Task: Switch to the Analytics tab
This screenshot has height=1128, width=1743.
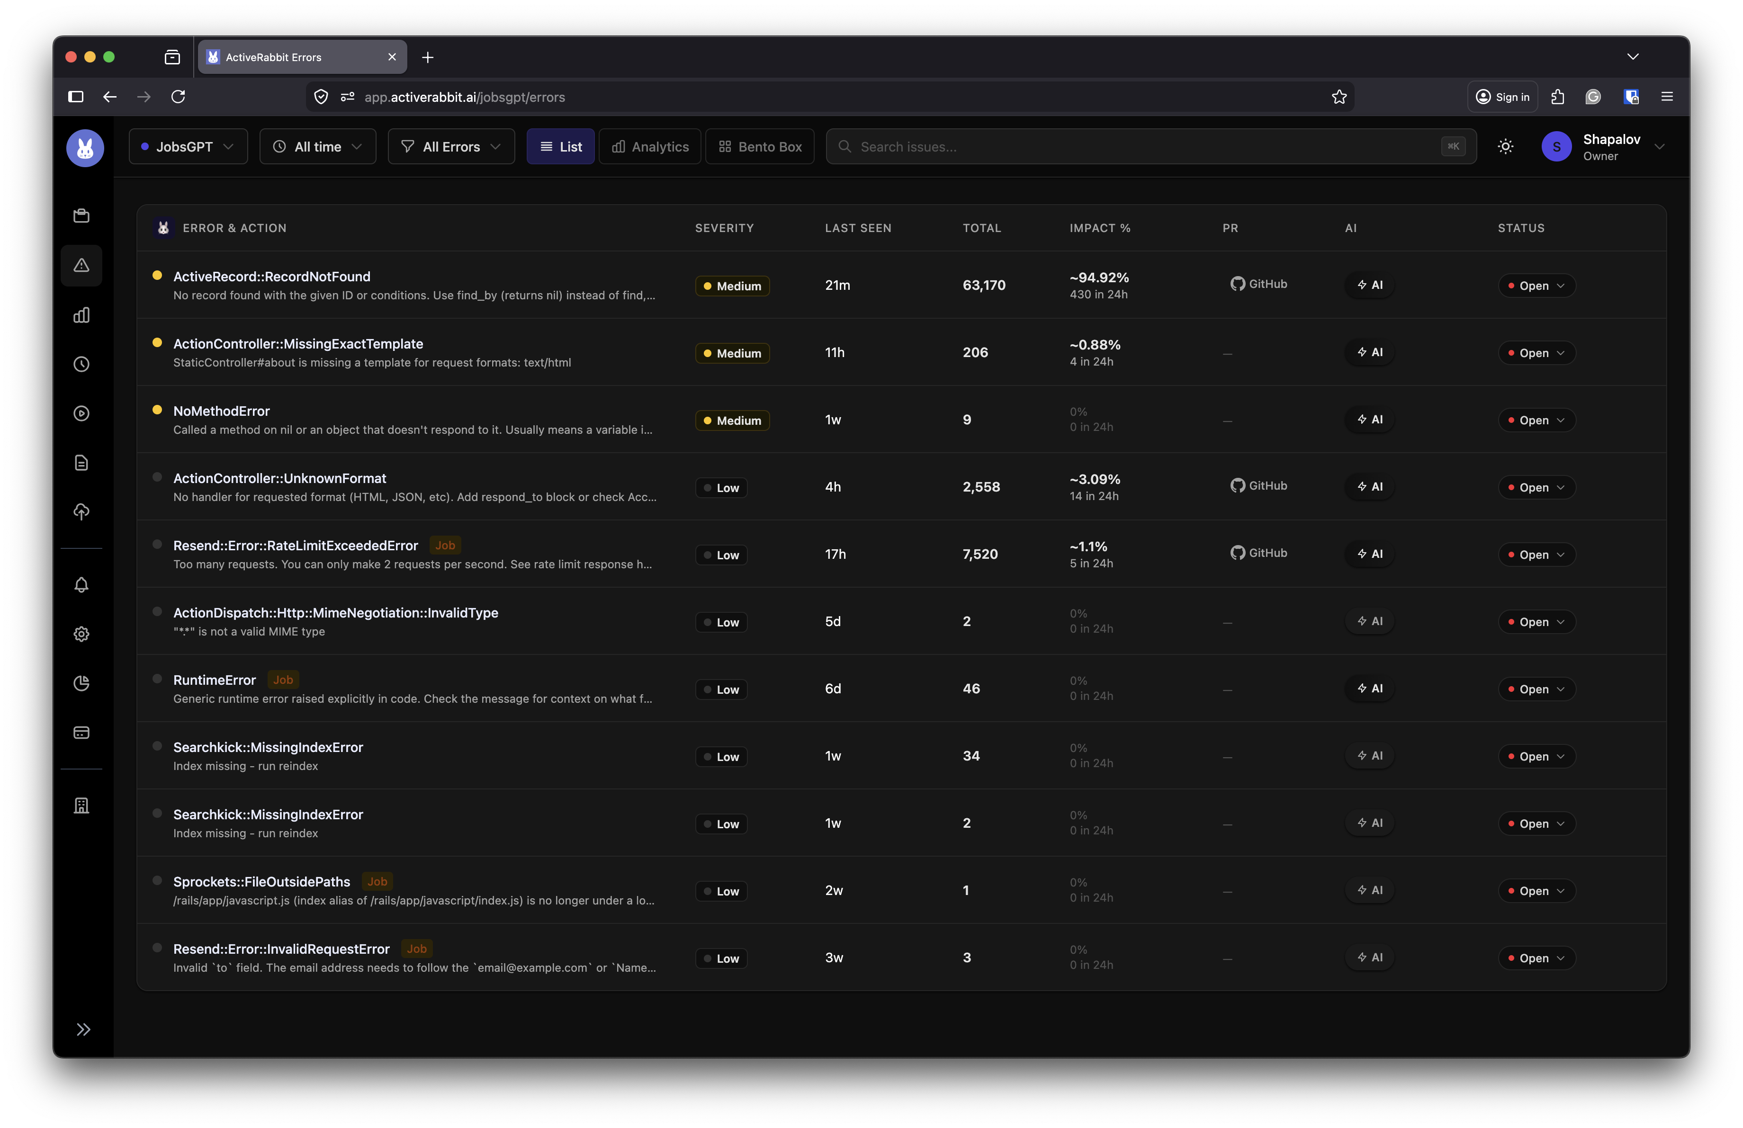Action: (x=649, y=146)
